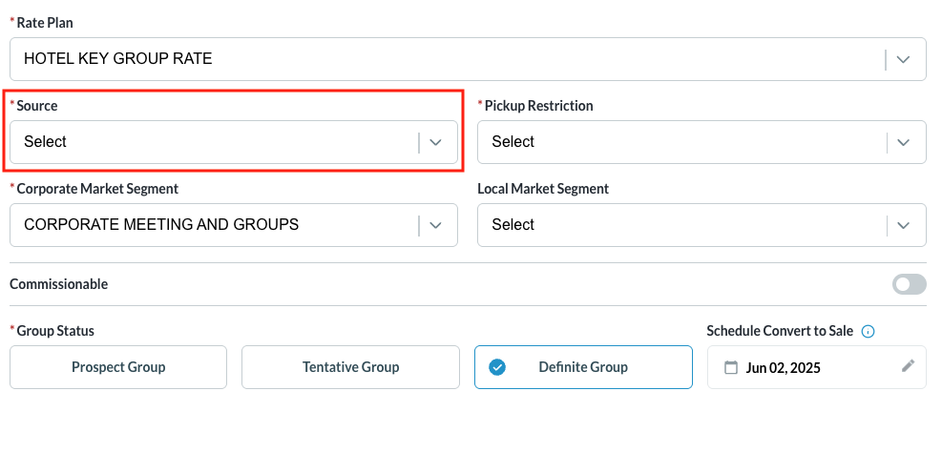Viewport: 942px width, 453px height.
Task: Click the blue checkmark icon on Definite Group
Action: tap(497, 367)
